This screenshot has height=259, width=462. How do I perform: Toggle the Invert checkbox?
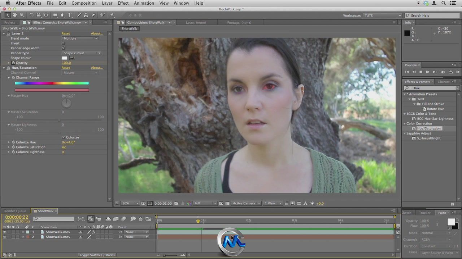pyautogui.click(x=63, y=43)
